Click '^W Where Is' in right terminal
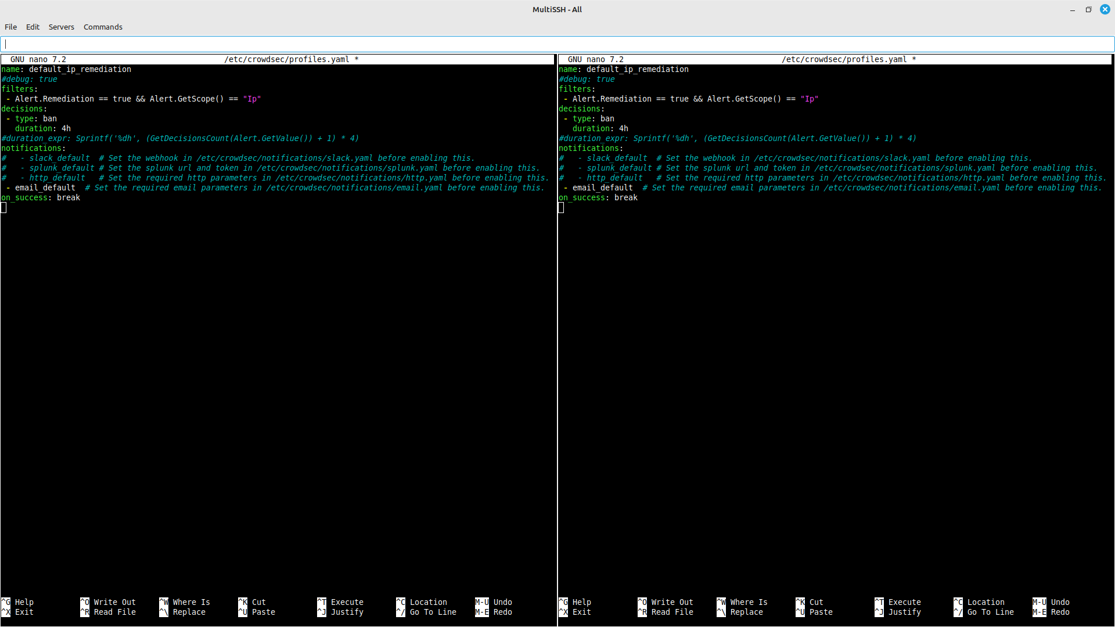Image resolution: width=1115 pixels, height=627 pixels. [742, 602]
